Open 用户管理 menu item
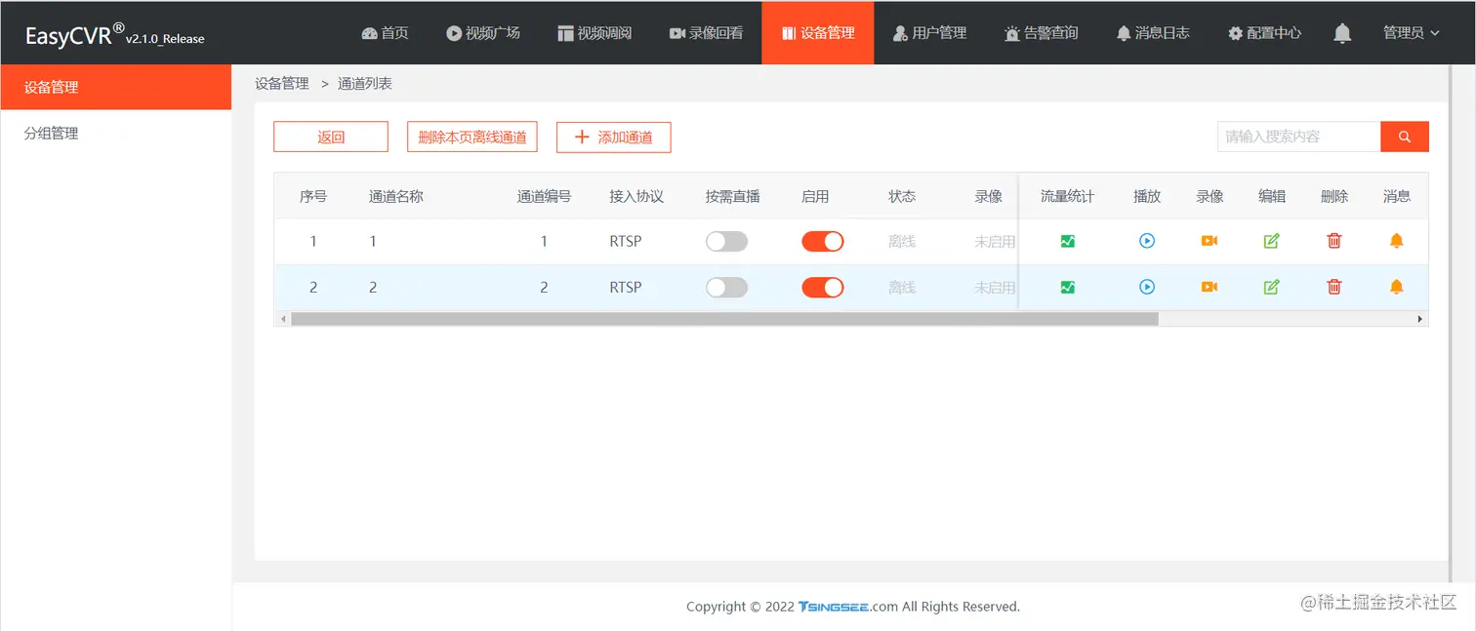1476x631 pixels. [929, 32]
